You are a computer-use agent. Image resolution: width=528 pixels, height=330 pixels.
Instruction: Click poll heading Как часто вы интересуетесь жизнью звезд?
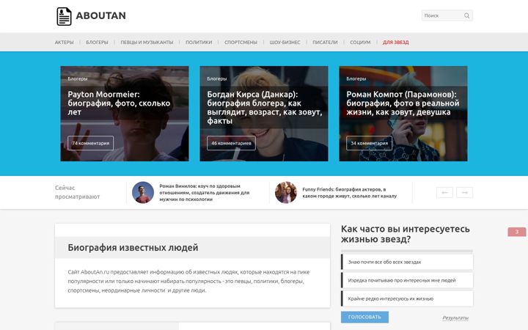point(406,234)
